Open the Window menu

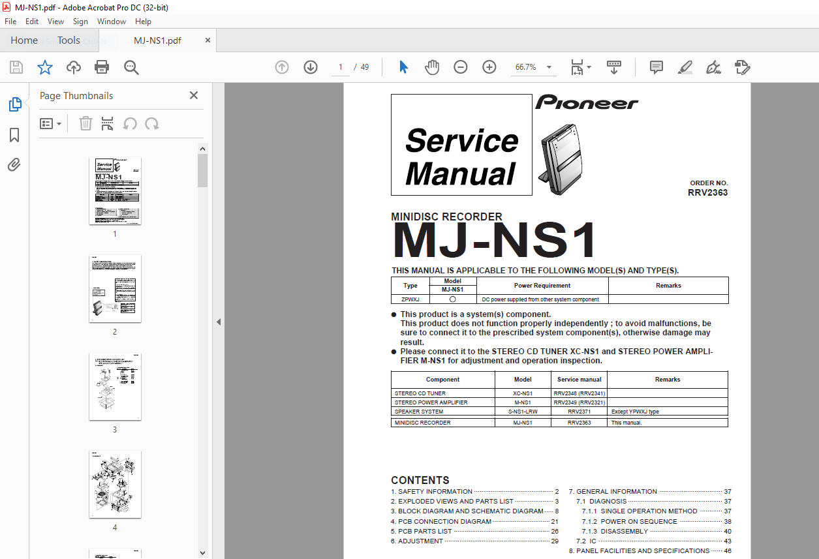112,22
